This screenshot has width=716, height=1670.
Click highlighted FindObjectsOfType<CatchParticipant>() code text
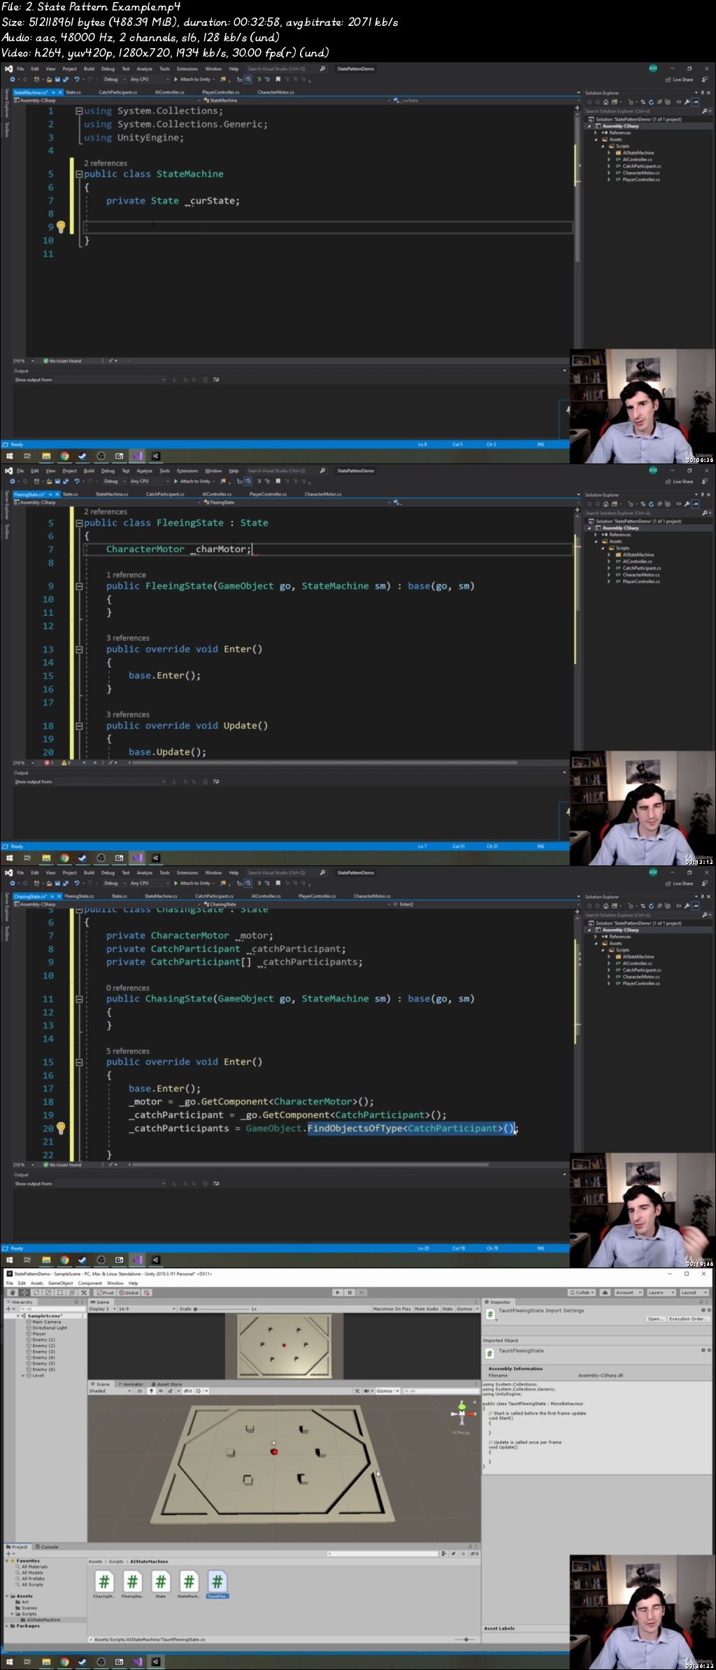pos(410,1128)
